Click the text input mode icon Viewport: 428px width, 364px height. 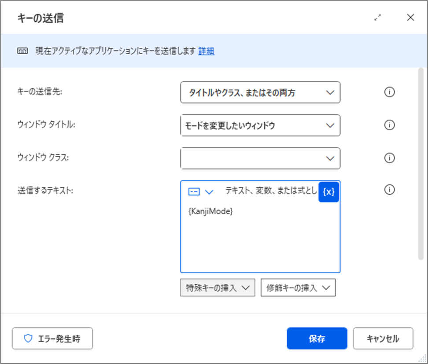click(194, 191)
